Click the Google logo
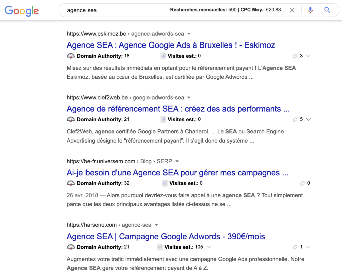This screenshot has width=342, height=278. pyautogui.click(x=21, y=11)
